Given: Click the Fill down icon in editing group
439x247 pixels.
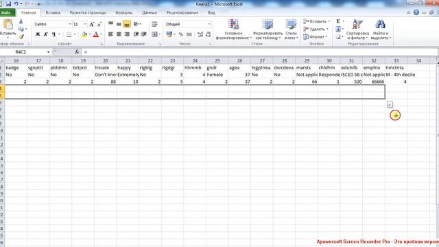Looking at the screenshot, I should tap(338, 29).
